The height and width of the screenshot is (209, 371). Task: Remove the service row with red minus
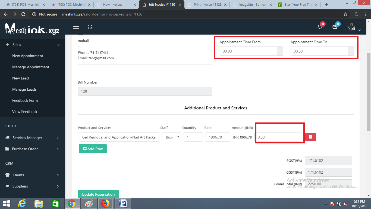310,137
